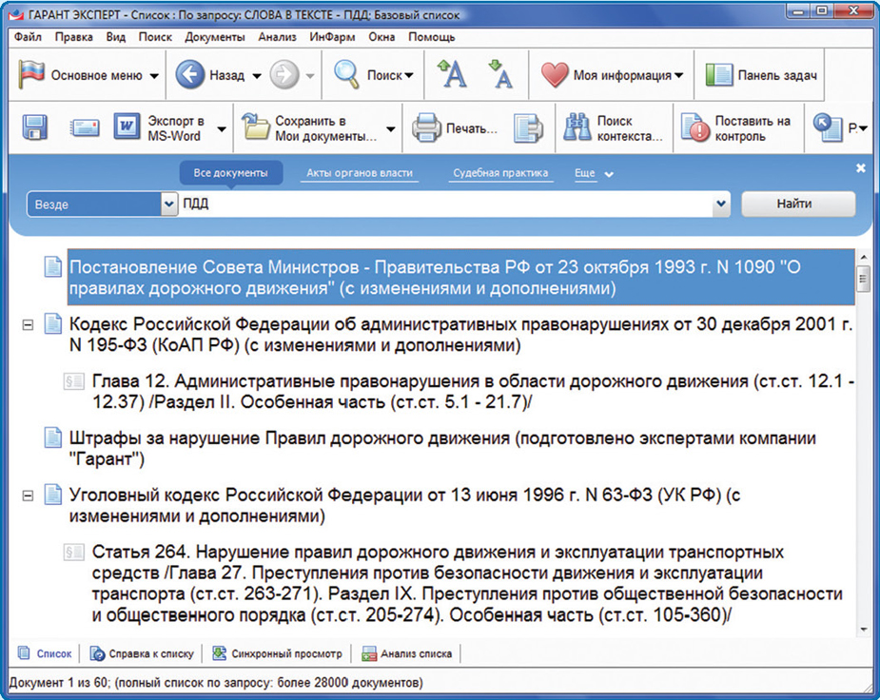
Task: Open the Основное меню dropdown
Action: pos(89,76)
